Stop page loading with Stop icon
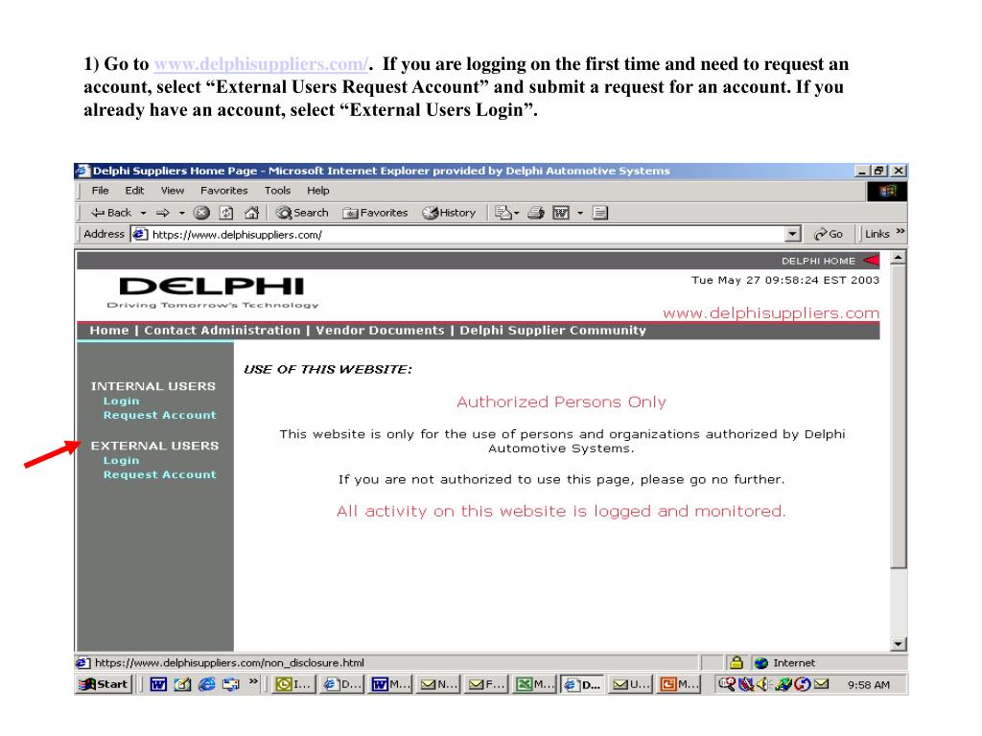This screenshot has height=736, width=982. coord(201,213)
